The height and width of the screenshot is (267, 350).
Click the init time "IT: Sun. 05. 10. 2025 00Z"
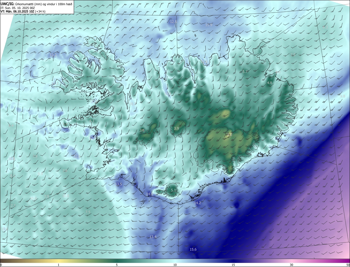coord(18,8)
